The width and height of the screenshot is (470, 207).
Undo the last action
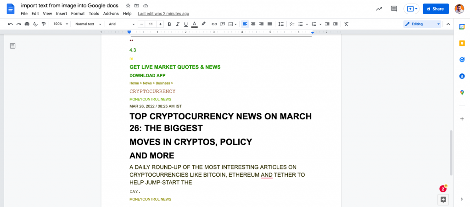[11, 24]
